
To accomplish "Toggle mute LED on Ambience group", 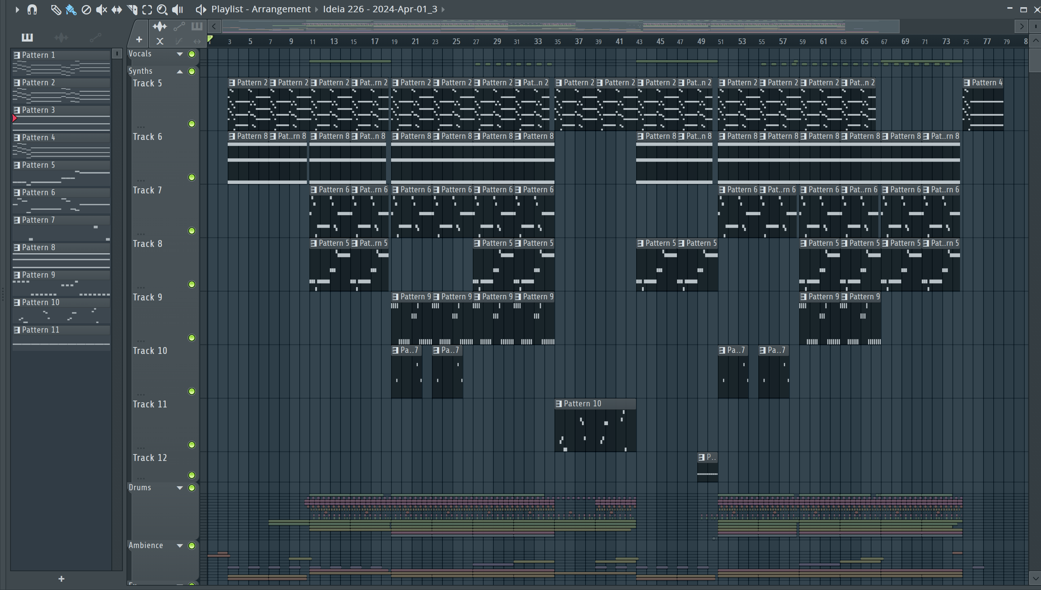I will [192, 546].
